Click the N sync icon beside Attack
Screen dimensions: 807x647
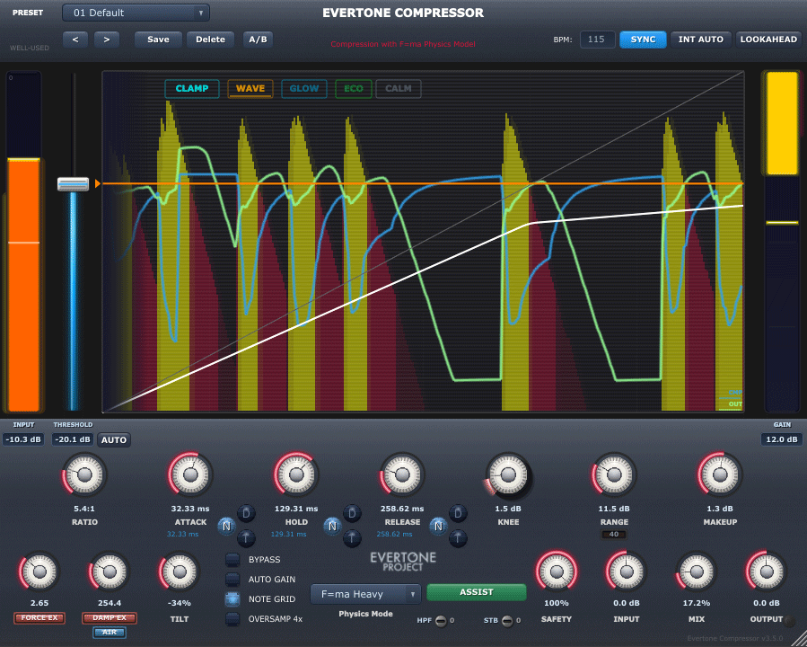225,525
